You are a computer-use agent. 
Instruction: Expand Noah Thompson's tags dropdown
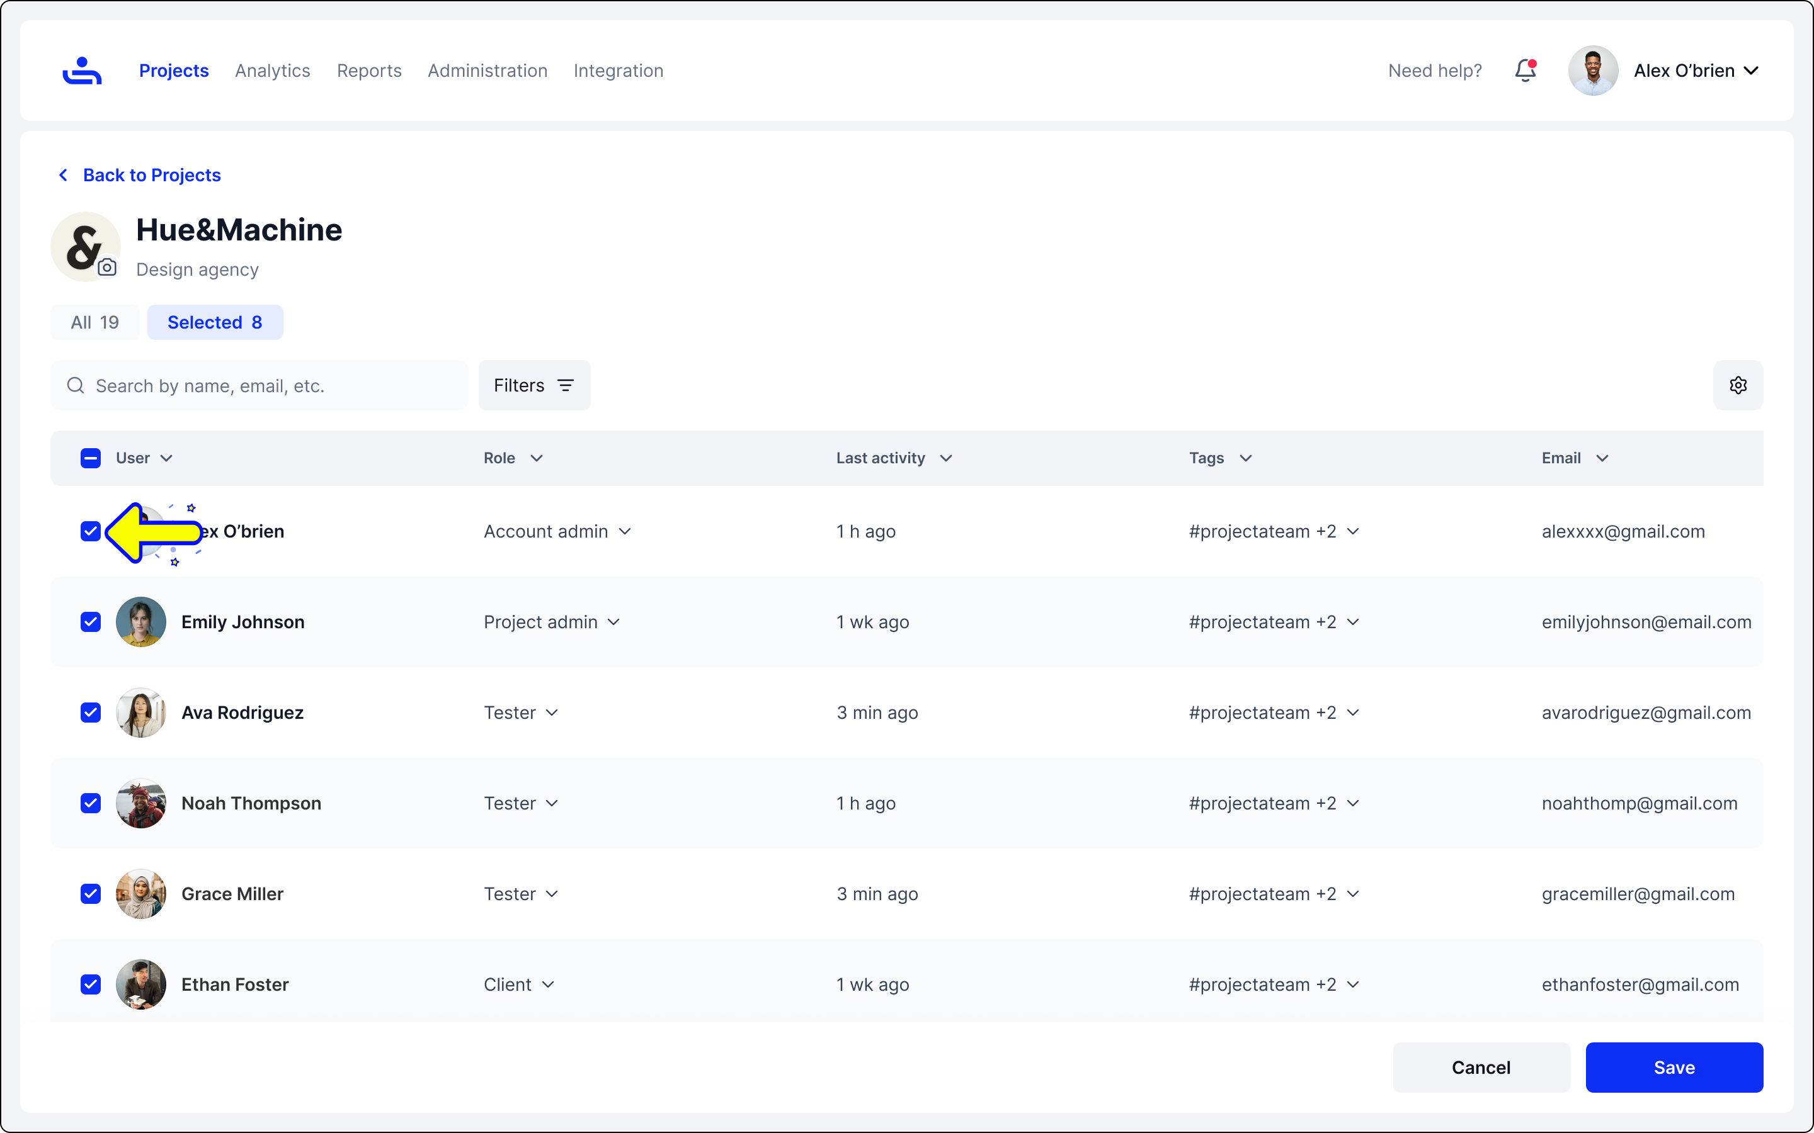click(x=1353, y=803)
